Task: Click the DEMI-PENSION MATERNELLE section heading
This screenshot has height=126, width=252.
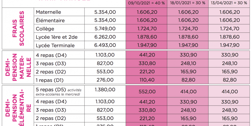Action: pos(18,67)
